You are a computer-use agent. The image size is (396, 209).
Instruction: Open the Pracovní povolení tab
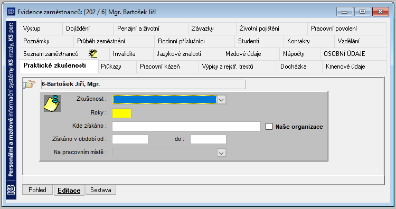click(347, 28)
